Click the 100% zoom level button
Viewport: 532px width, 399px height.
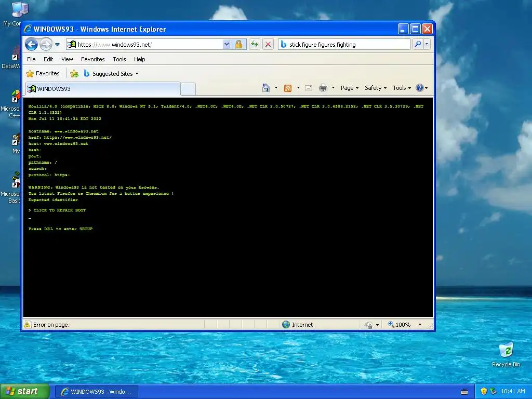coord(400,325)
